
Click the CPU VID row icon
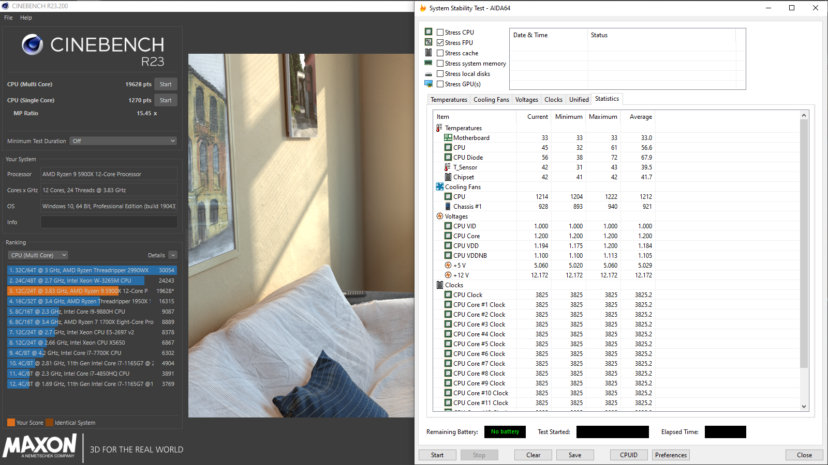[448, 226]
